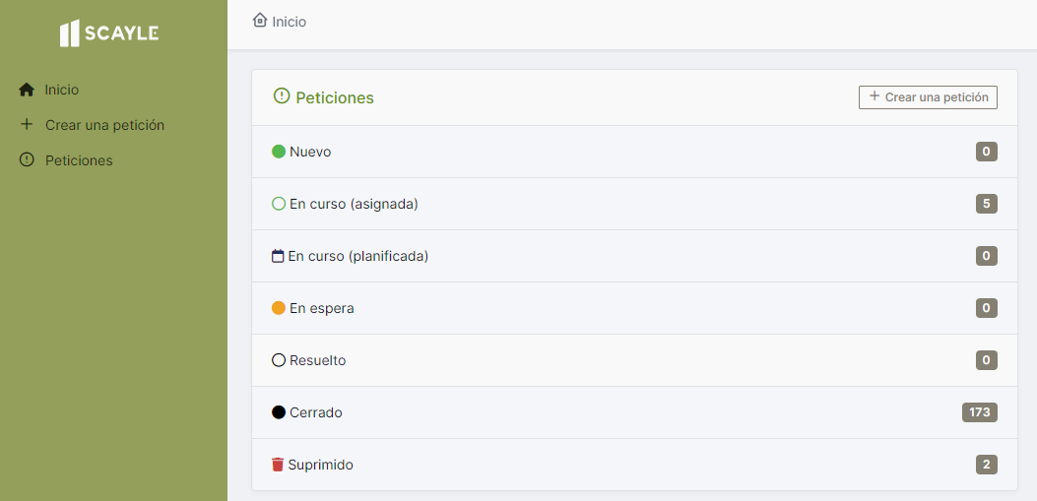
Task: Open Inicio in the sidebar menu
Action: click(61, 90)
